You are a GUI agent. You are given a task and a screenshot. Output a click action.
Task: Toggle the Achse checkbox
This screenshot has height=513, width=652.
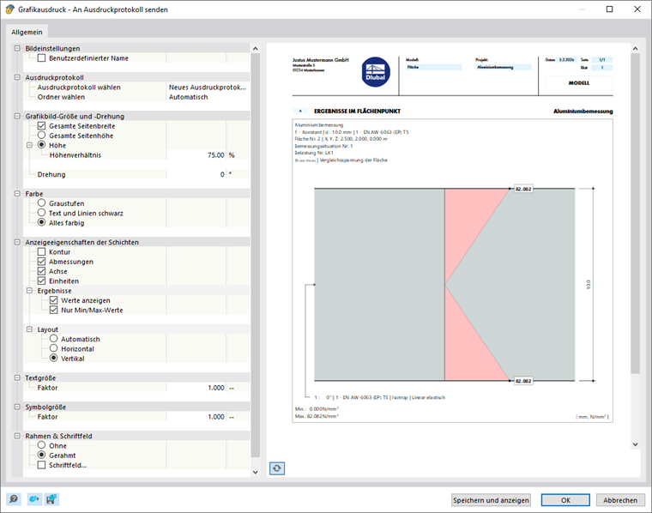[41, 271]
